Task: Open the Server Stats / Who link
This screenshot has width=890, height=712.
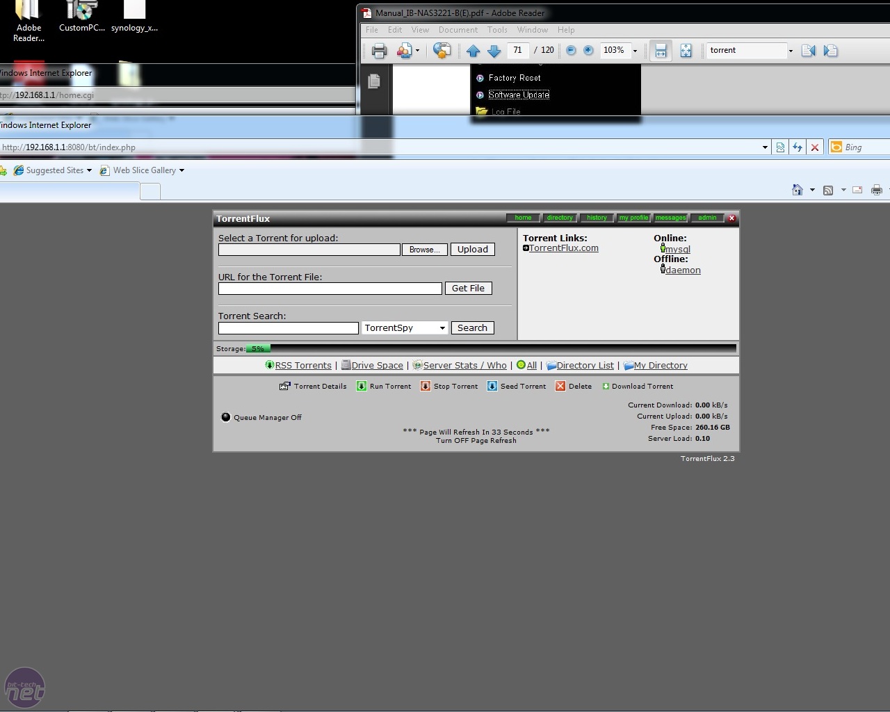Action: pos(464,365)
